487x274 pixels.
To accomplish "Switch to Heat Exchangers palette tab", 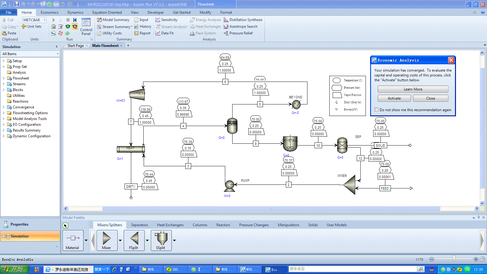I will pyautogui.click(x=170, y=225).
